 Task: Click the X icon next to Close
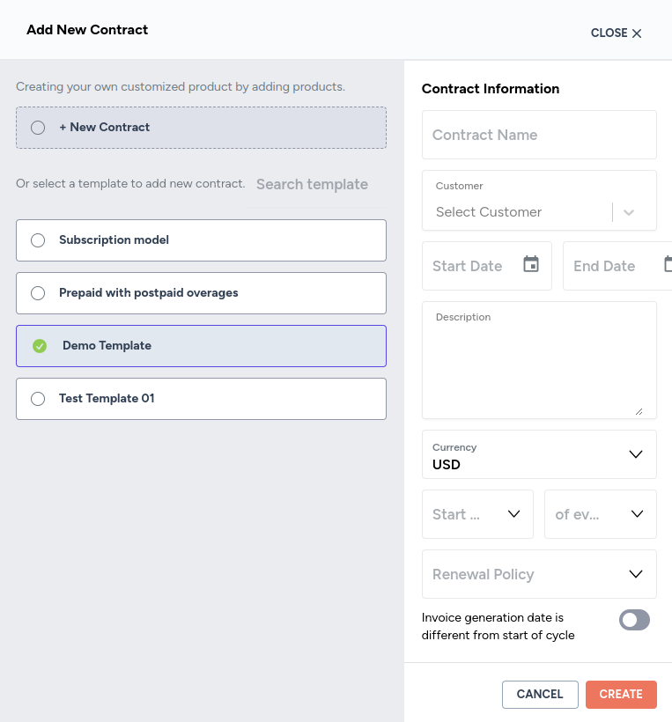tap(637, 33)
